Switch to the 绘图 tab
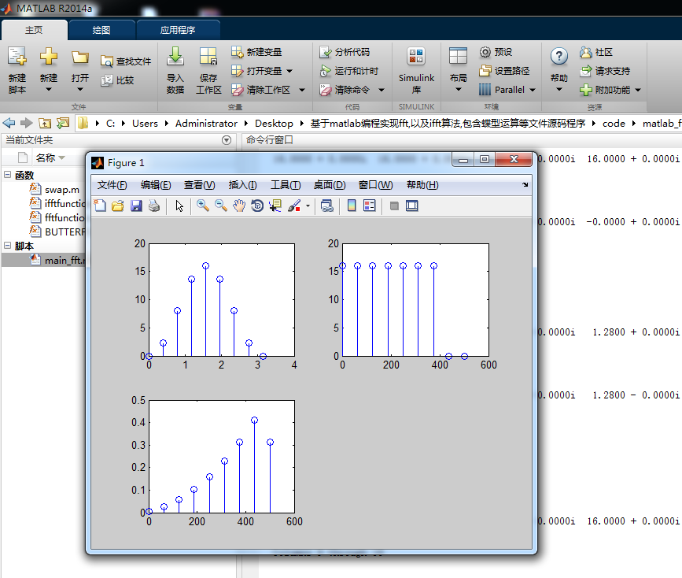The height and width of the screenshot is (578, 682). point(101,30)
